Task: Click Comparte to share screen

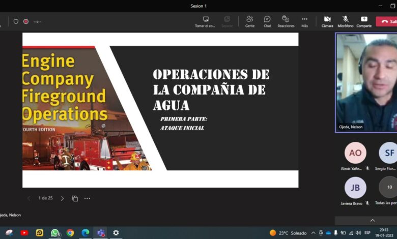Action: (x=364, y=21)
